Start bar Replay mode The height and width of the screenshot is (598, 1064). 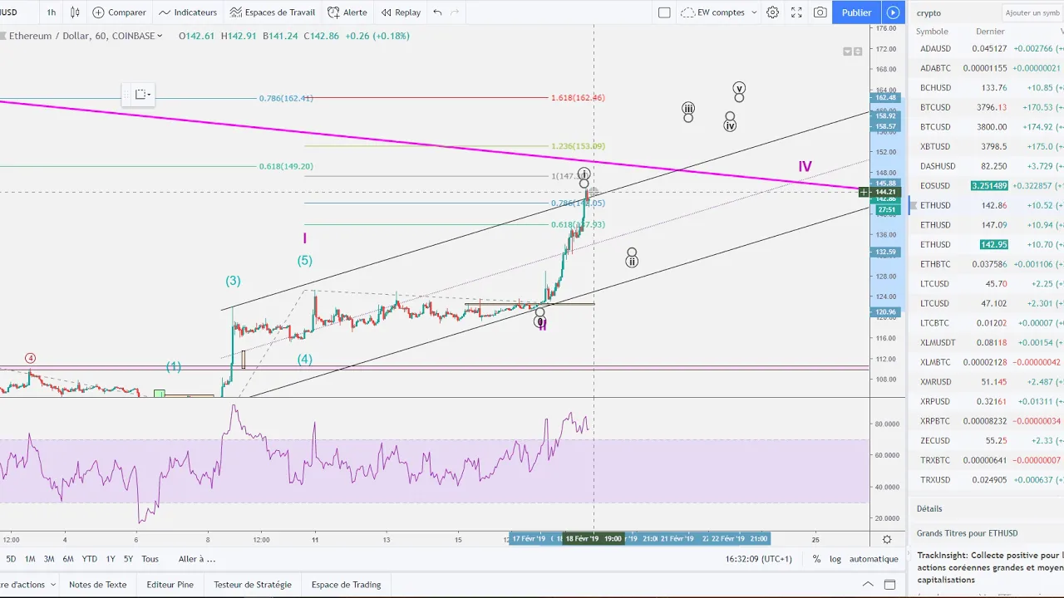[x=401, y=12]
